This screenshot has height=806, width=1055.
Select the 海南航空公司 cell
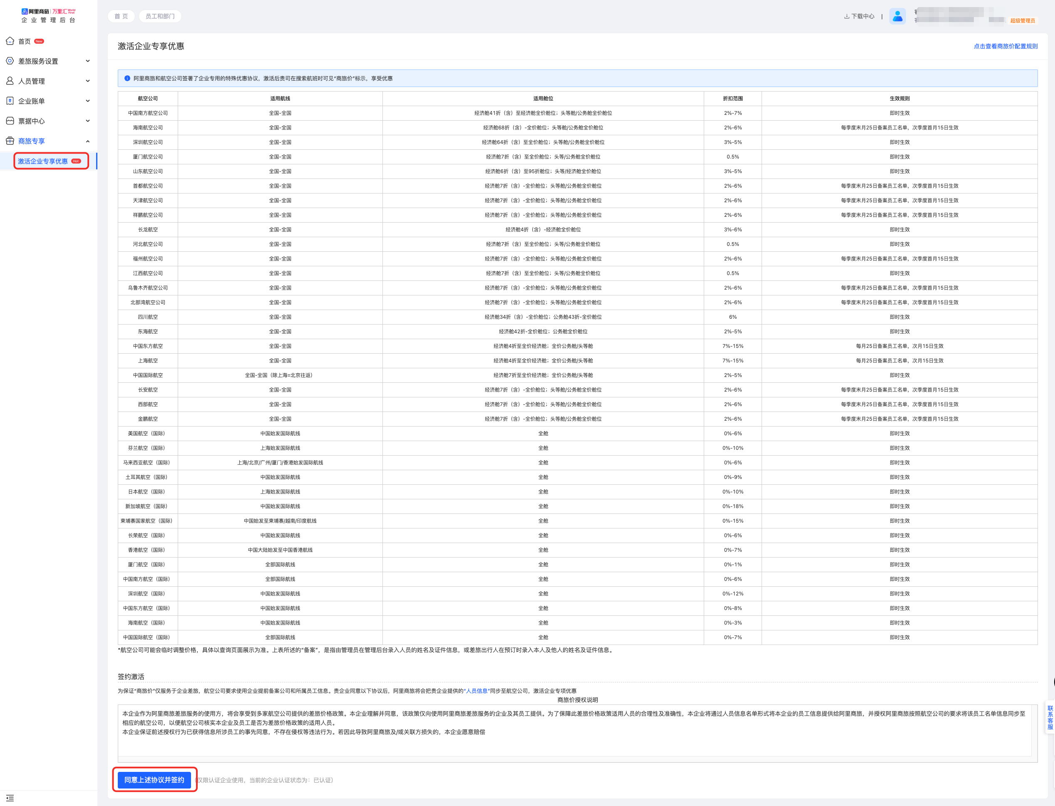[x=148, y=128]
